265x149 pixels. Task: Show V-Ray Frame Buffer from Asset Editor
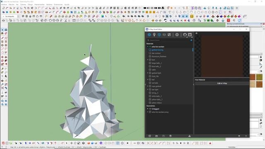(190, 35)
